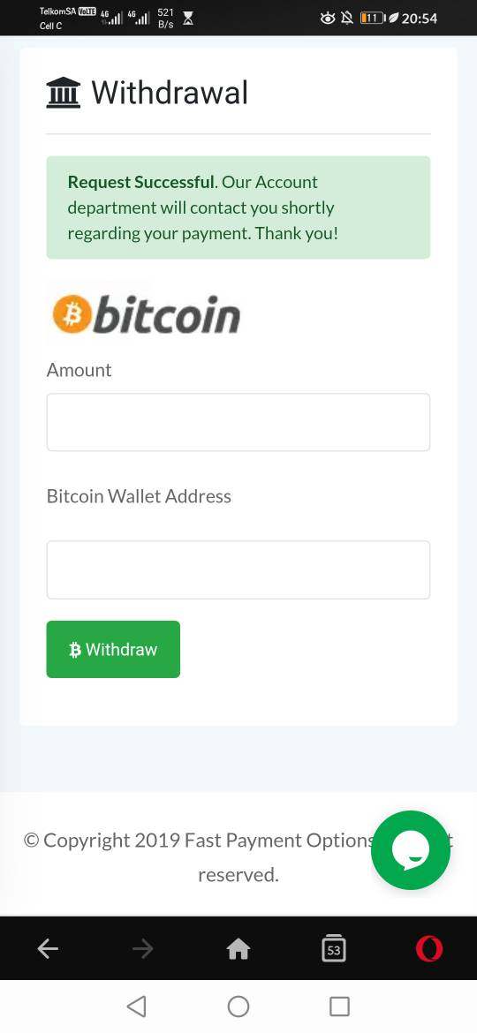Tap the eye comfort icon in status bar
Viewport: 477px width, 1033px height.
tap(328, 18)
